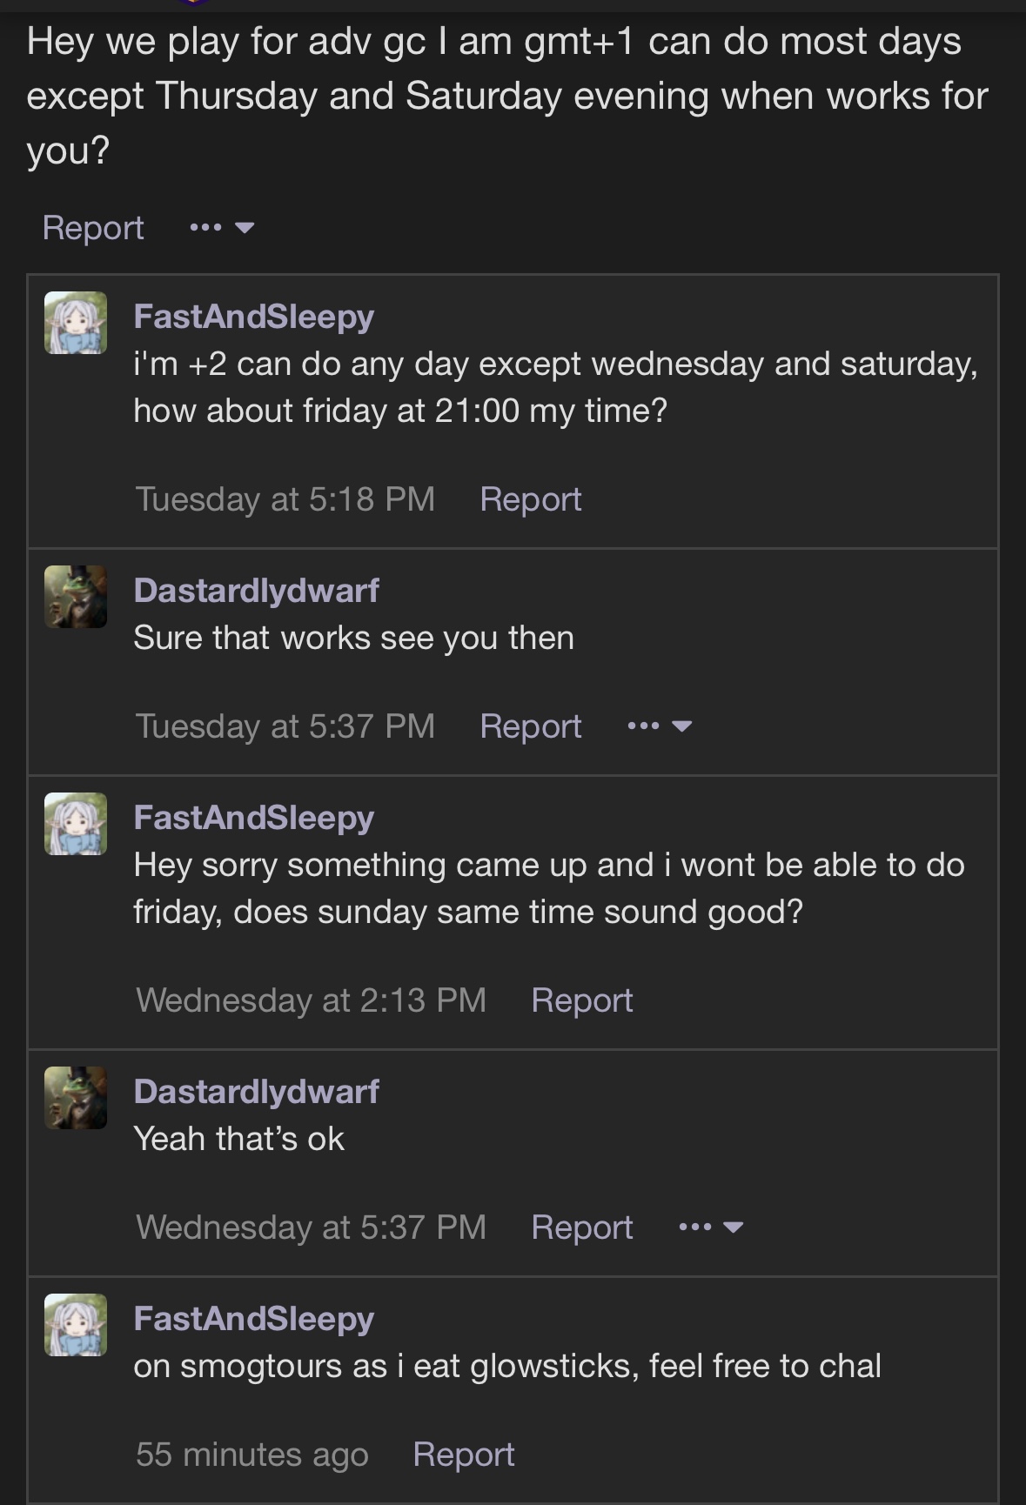Report Dastardlydwarf's Tuesday 5:37 PM comment
This screenshot has height=1505, width=1026.
click(x=530, y=726)
